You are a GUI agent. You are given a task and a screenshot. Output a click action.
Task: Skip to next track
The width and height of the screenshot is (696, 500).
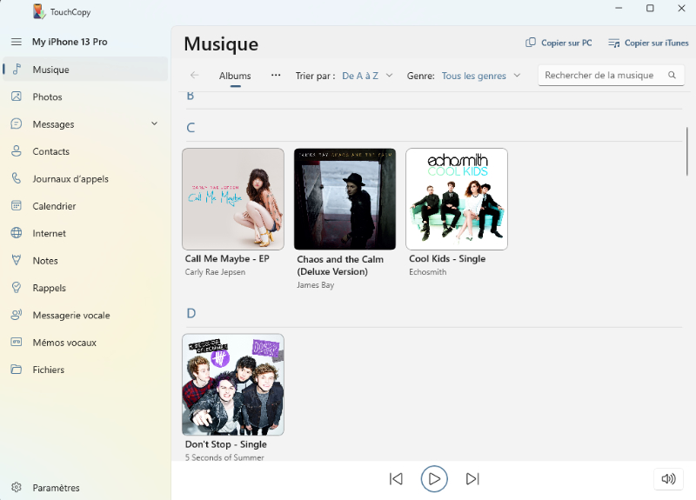click(x=472, y=479)
